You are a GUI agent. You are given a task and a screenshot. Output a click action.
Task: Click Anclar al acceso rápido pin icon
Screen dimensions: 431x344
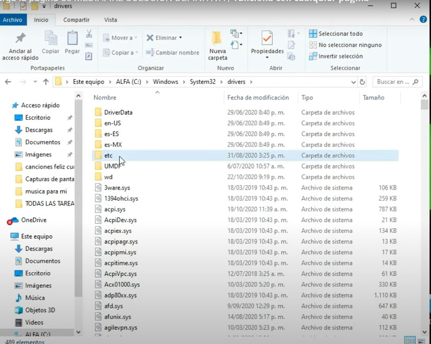point(21,38)
